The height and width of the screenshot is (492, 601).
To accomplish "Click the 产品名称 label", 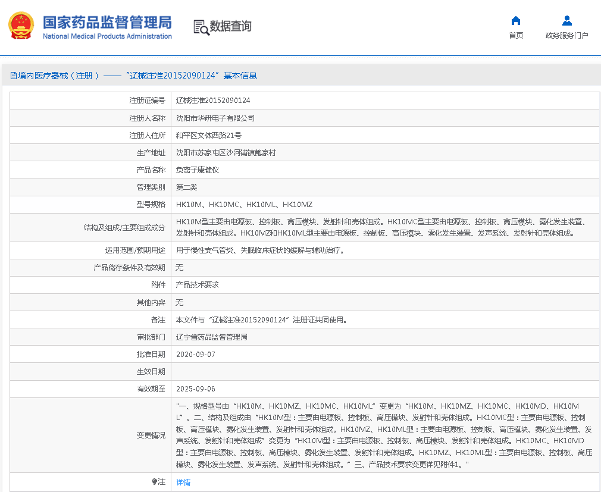I will click(151, 170).
